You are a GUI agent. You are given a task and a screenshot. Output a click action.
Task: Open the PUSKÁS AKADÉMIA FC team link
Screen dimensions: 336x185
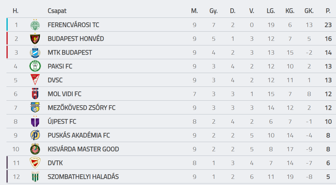(x=79, y=135)
